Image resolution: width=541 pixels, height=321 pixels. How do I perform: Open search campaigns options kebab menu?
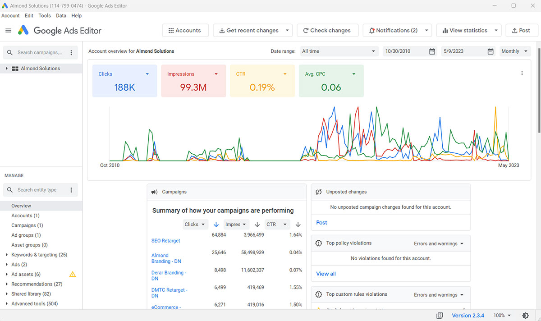point(71,53)
